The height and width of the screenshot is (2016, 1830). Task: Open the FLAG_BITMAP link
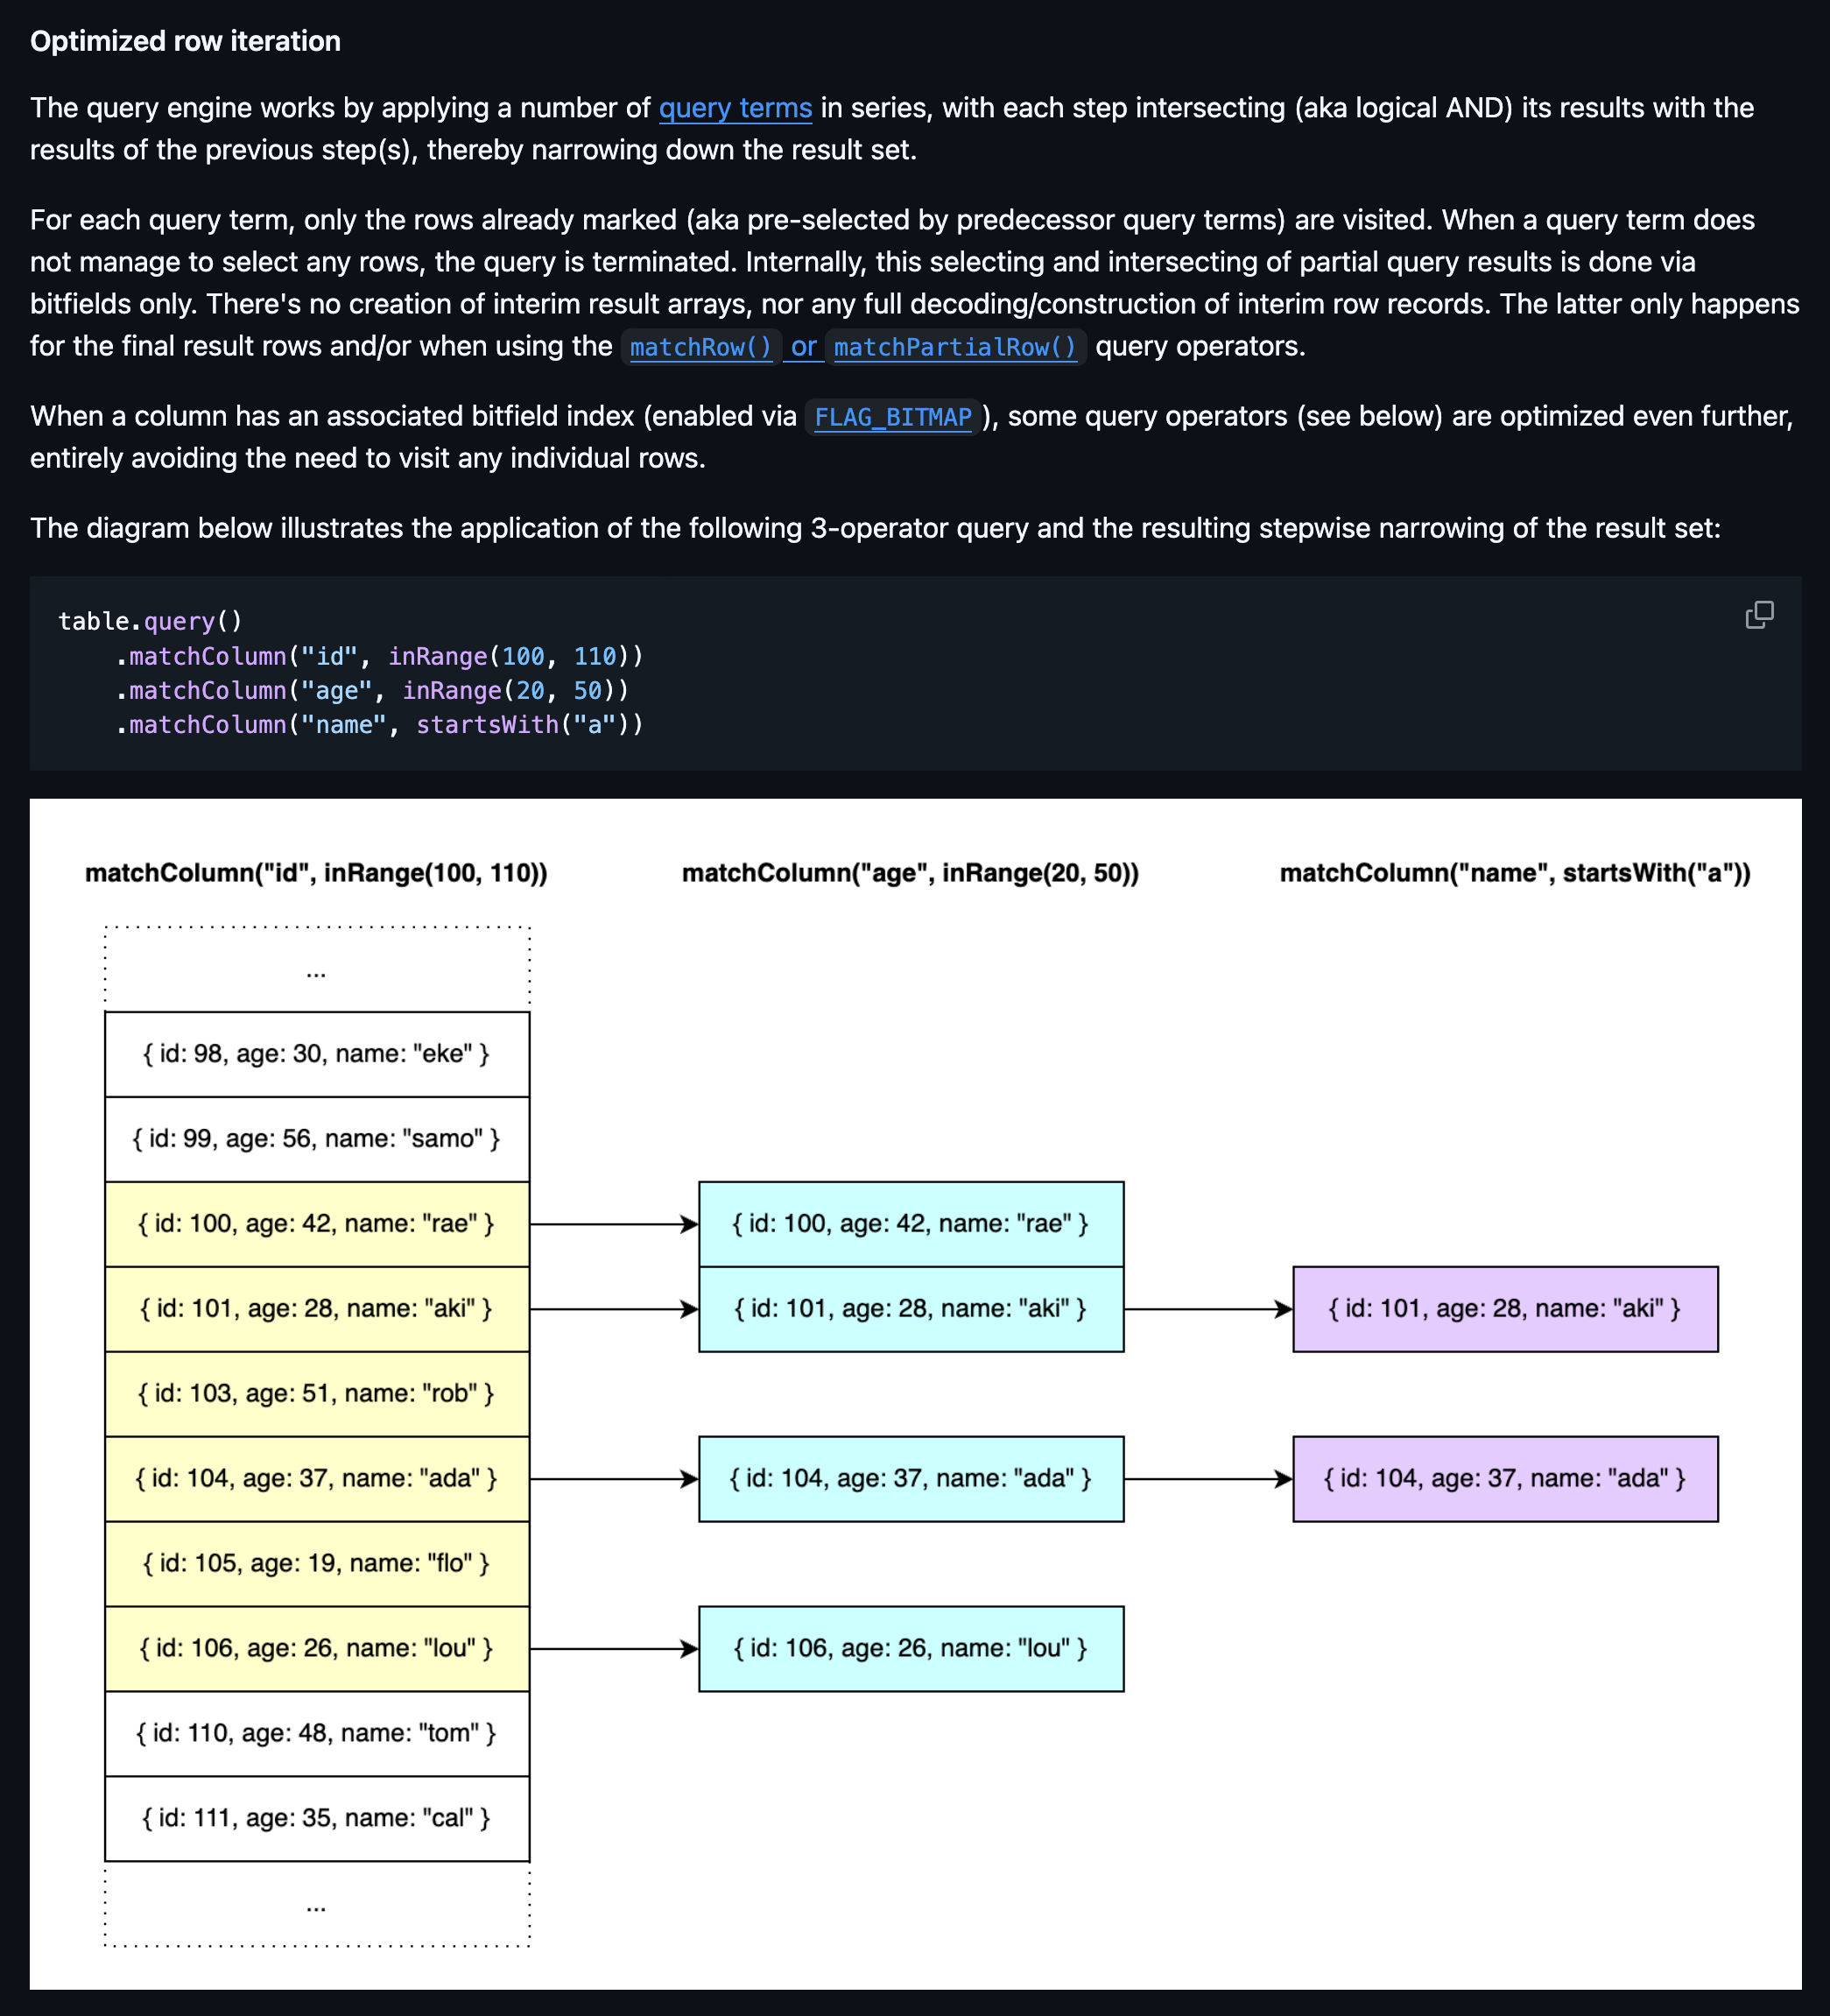tap(892, 417)
